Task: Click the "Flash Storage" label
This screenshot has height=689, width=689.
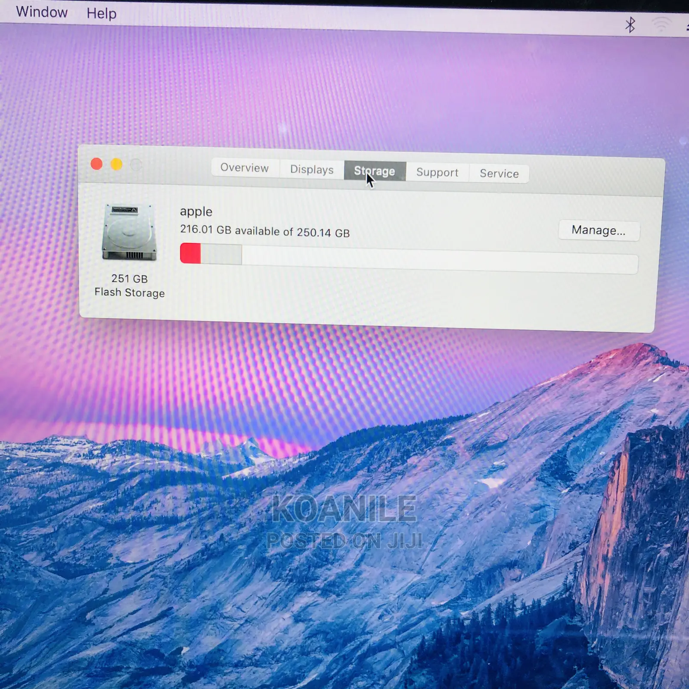Action: pyautogui.click(x=130, y=292)
